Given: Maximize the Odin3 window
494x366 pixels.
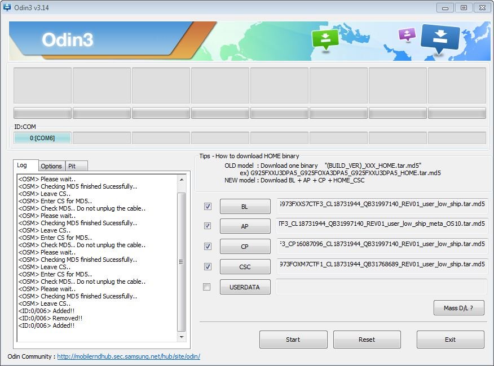Looking at the screenshot, I should point(464,8).
